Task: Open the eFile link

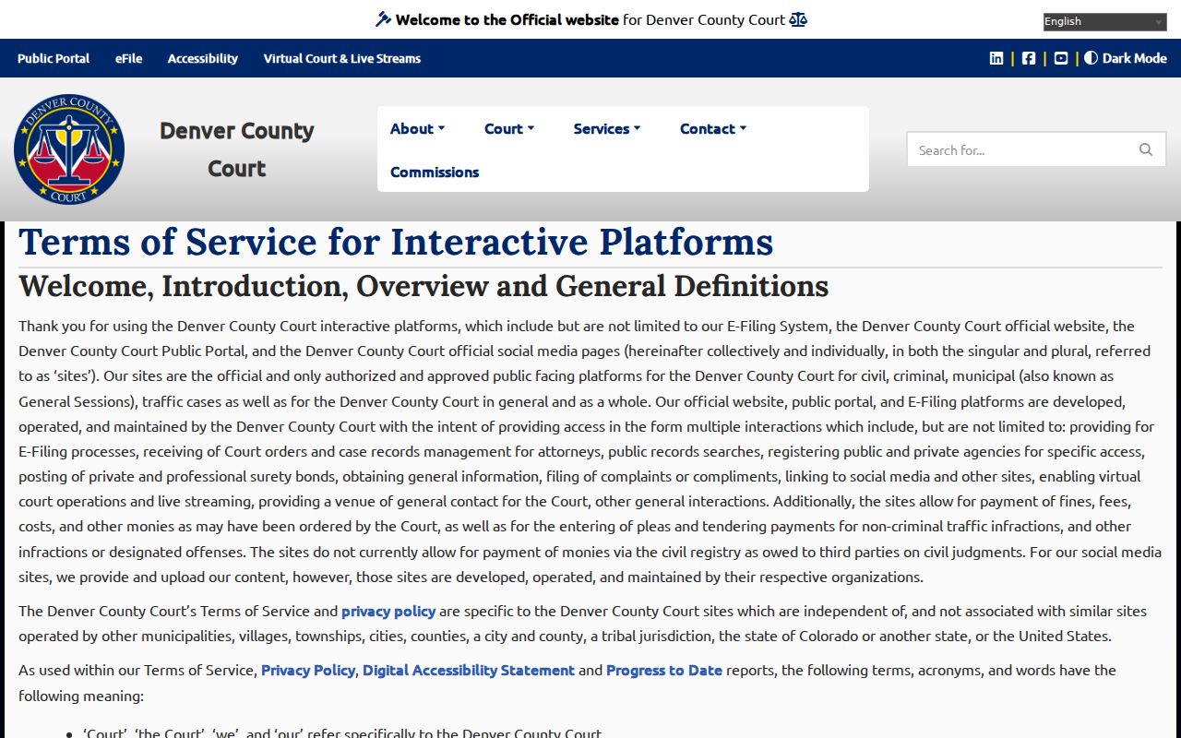Action: 129,58
